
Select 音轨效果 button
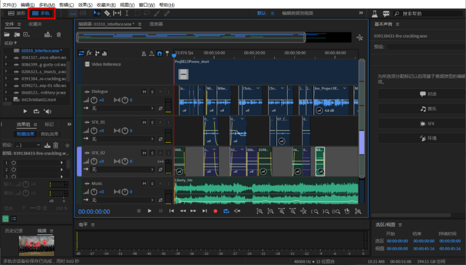point(50,134)
